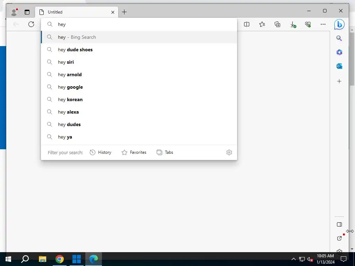Choose the 'hey ya' suggestion
The image size is (355, 266).
pos(139,137)
